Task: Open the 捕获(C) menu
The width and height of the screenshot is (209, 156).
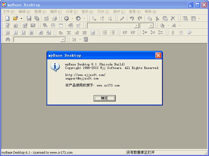Action: 56,12
